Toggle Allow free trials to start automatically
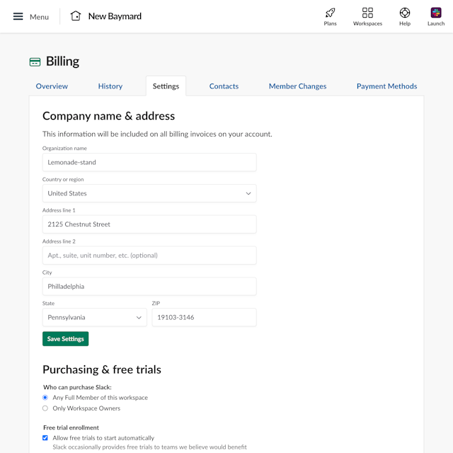 tap(45, 438)
